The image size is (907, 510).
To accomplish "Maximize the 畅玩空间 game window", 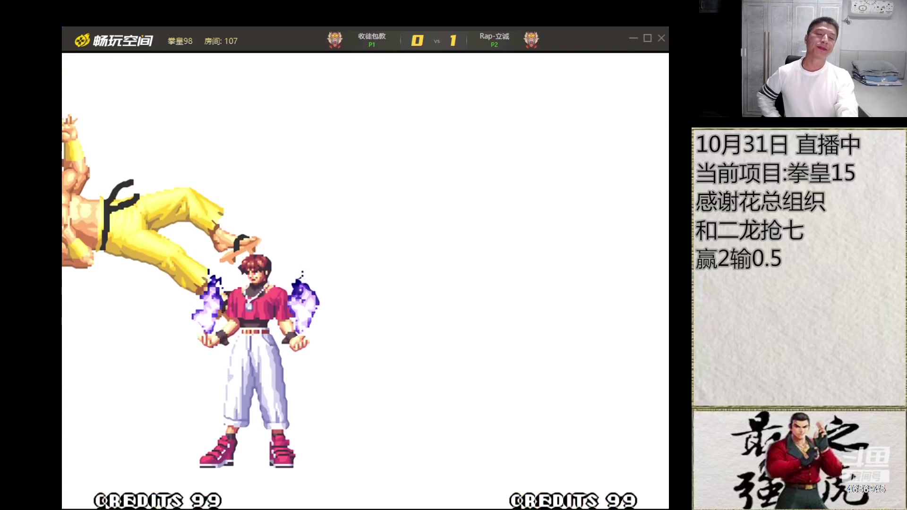I will coord(648,38).
